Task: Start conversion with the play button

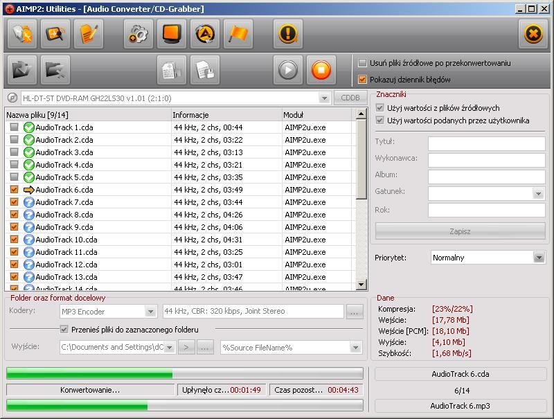Action: click(x=288, y=70)
